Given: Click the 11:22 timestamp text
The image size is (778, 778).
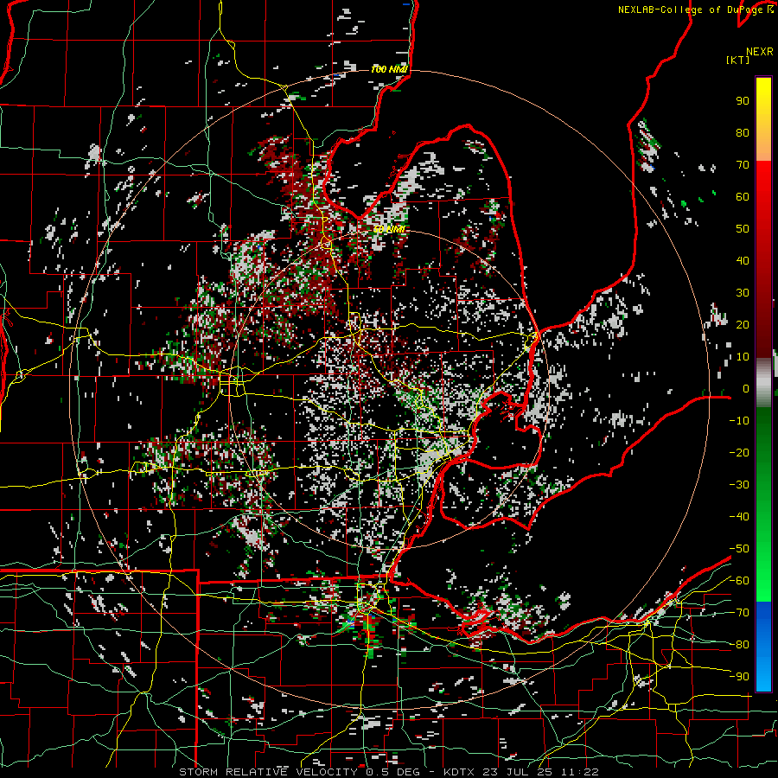Looking at the screenshot, I should click(579, 772).
